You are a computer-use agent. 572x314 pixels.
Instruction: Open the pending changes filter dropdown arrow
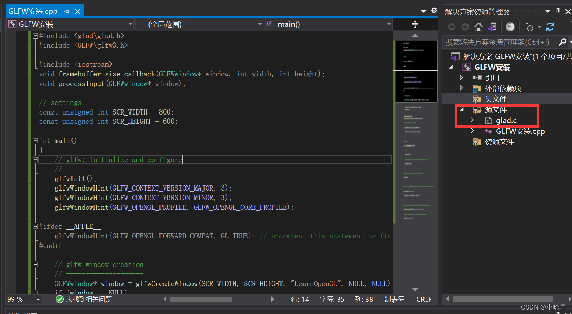tap(539, 27)
